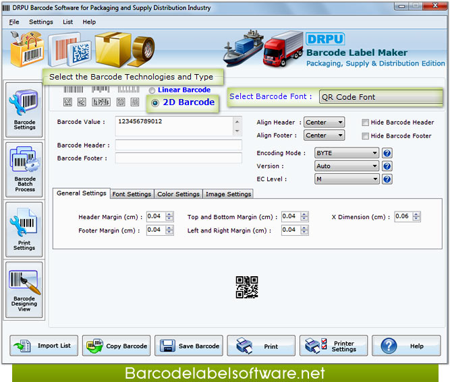Click the bottom Help button
450x382 pixels.
[406, 346]
